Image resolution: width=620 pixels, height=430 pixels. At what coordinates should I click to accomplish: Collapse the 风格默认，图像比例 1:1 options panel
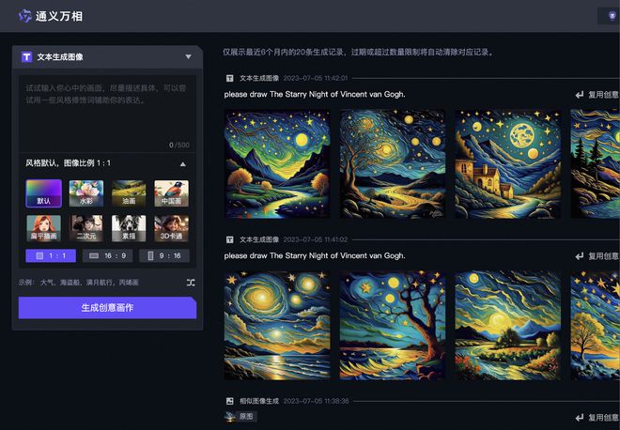[182, 163]
